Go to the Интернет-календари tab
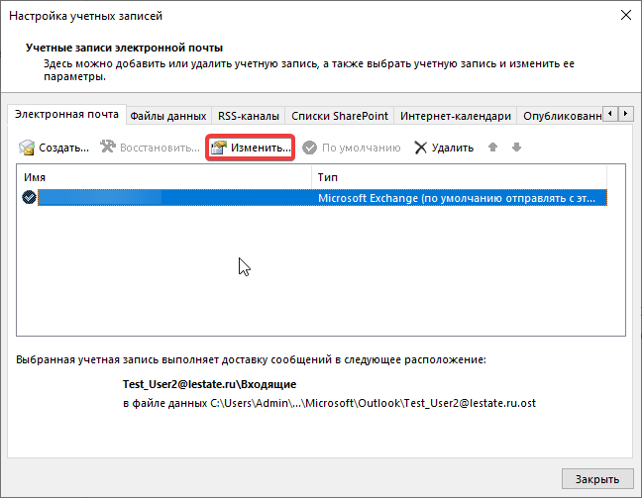 [455, 116]
